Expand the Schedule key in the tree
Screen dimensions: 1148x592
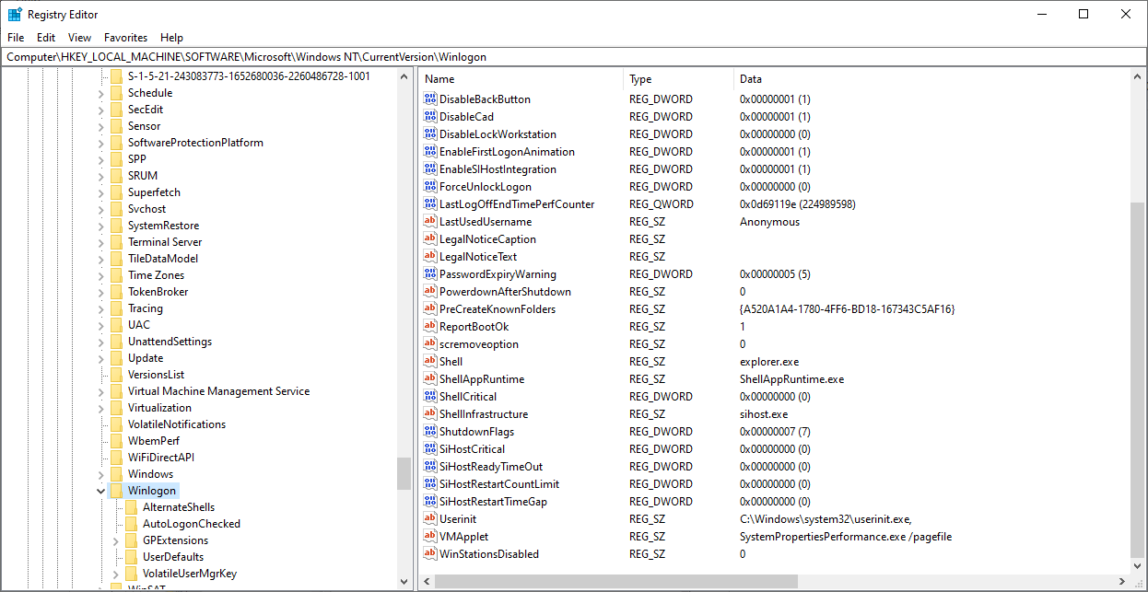[100, 93]
